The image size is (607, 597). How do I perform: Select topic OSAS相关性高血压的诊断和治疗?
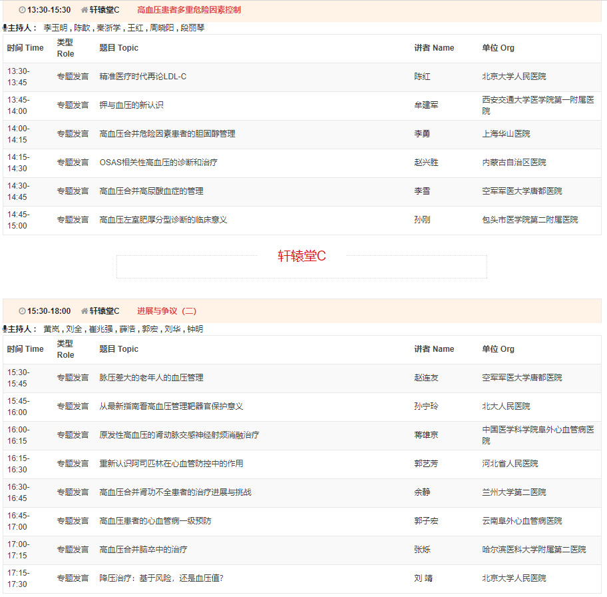tap(158, 163)
